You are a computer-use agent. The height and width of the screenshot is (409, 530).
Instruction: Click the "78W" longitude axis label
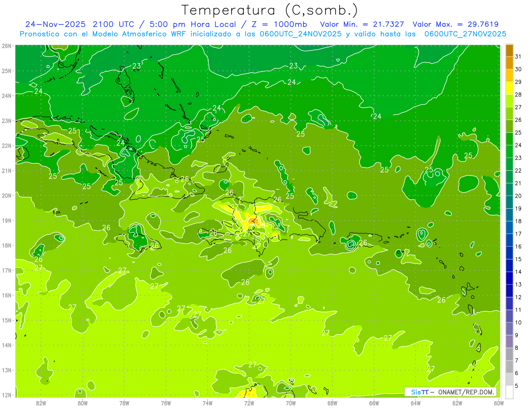[x=124, y=403]
